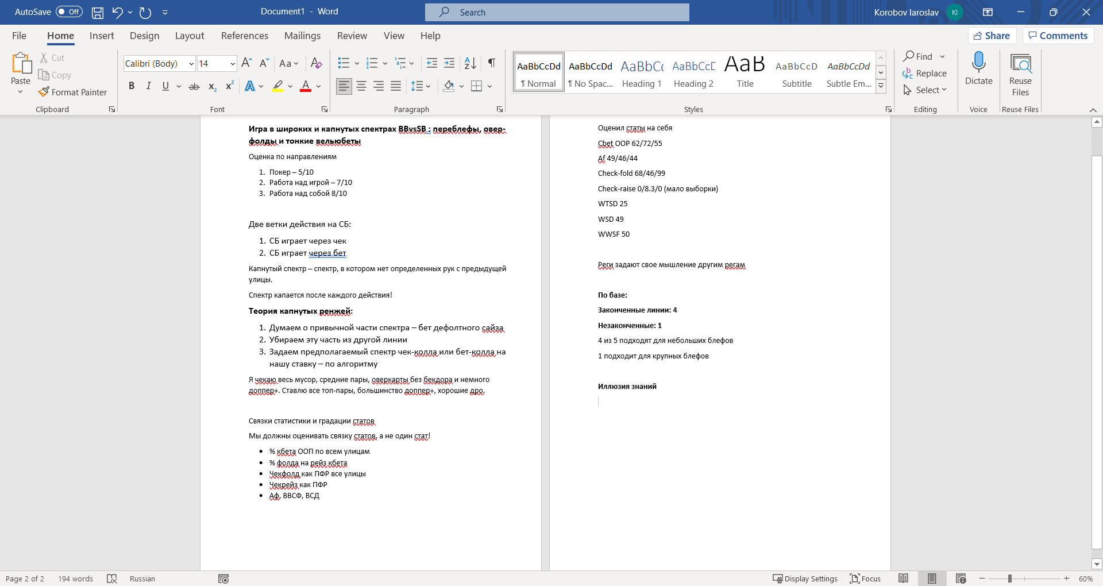Open the Reuse Files pane

pos(1020,75)
